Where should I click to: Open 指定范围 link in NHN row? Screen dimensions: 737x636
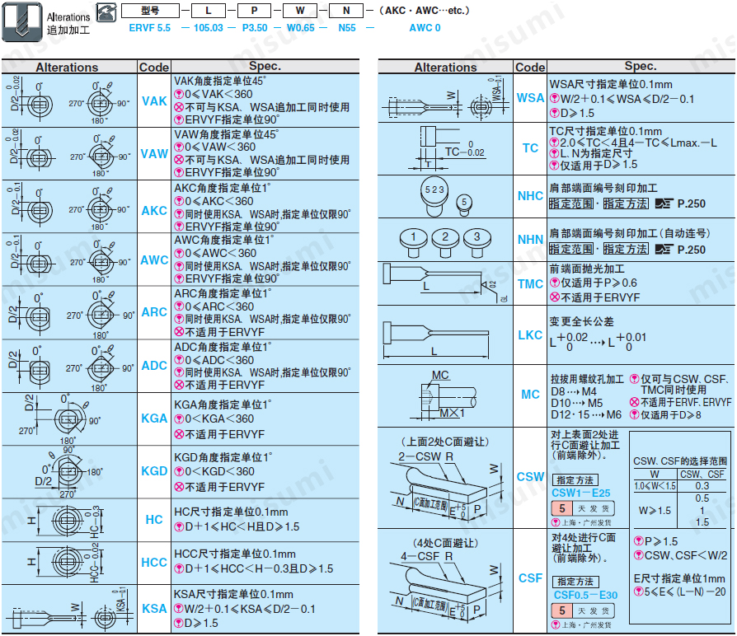(571, 249)
